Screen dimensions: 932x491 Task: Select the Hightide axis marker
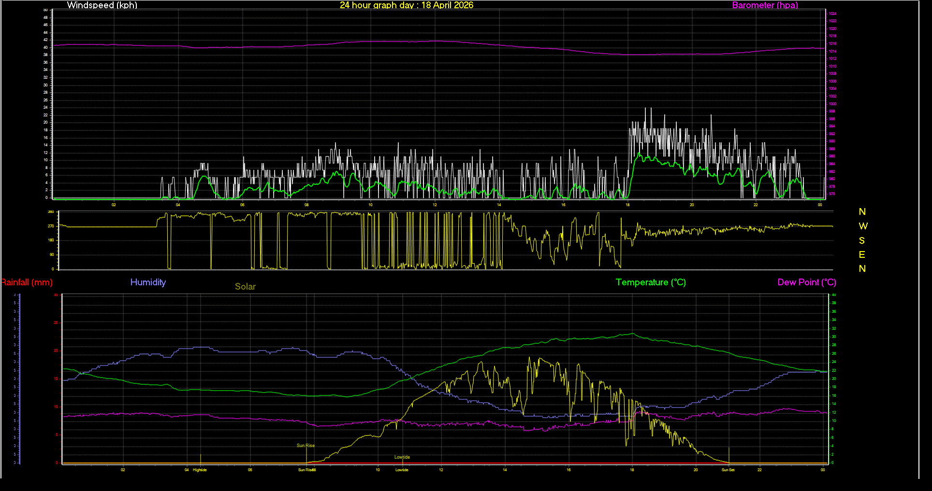click(200, 470)
